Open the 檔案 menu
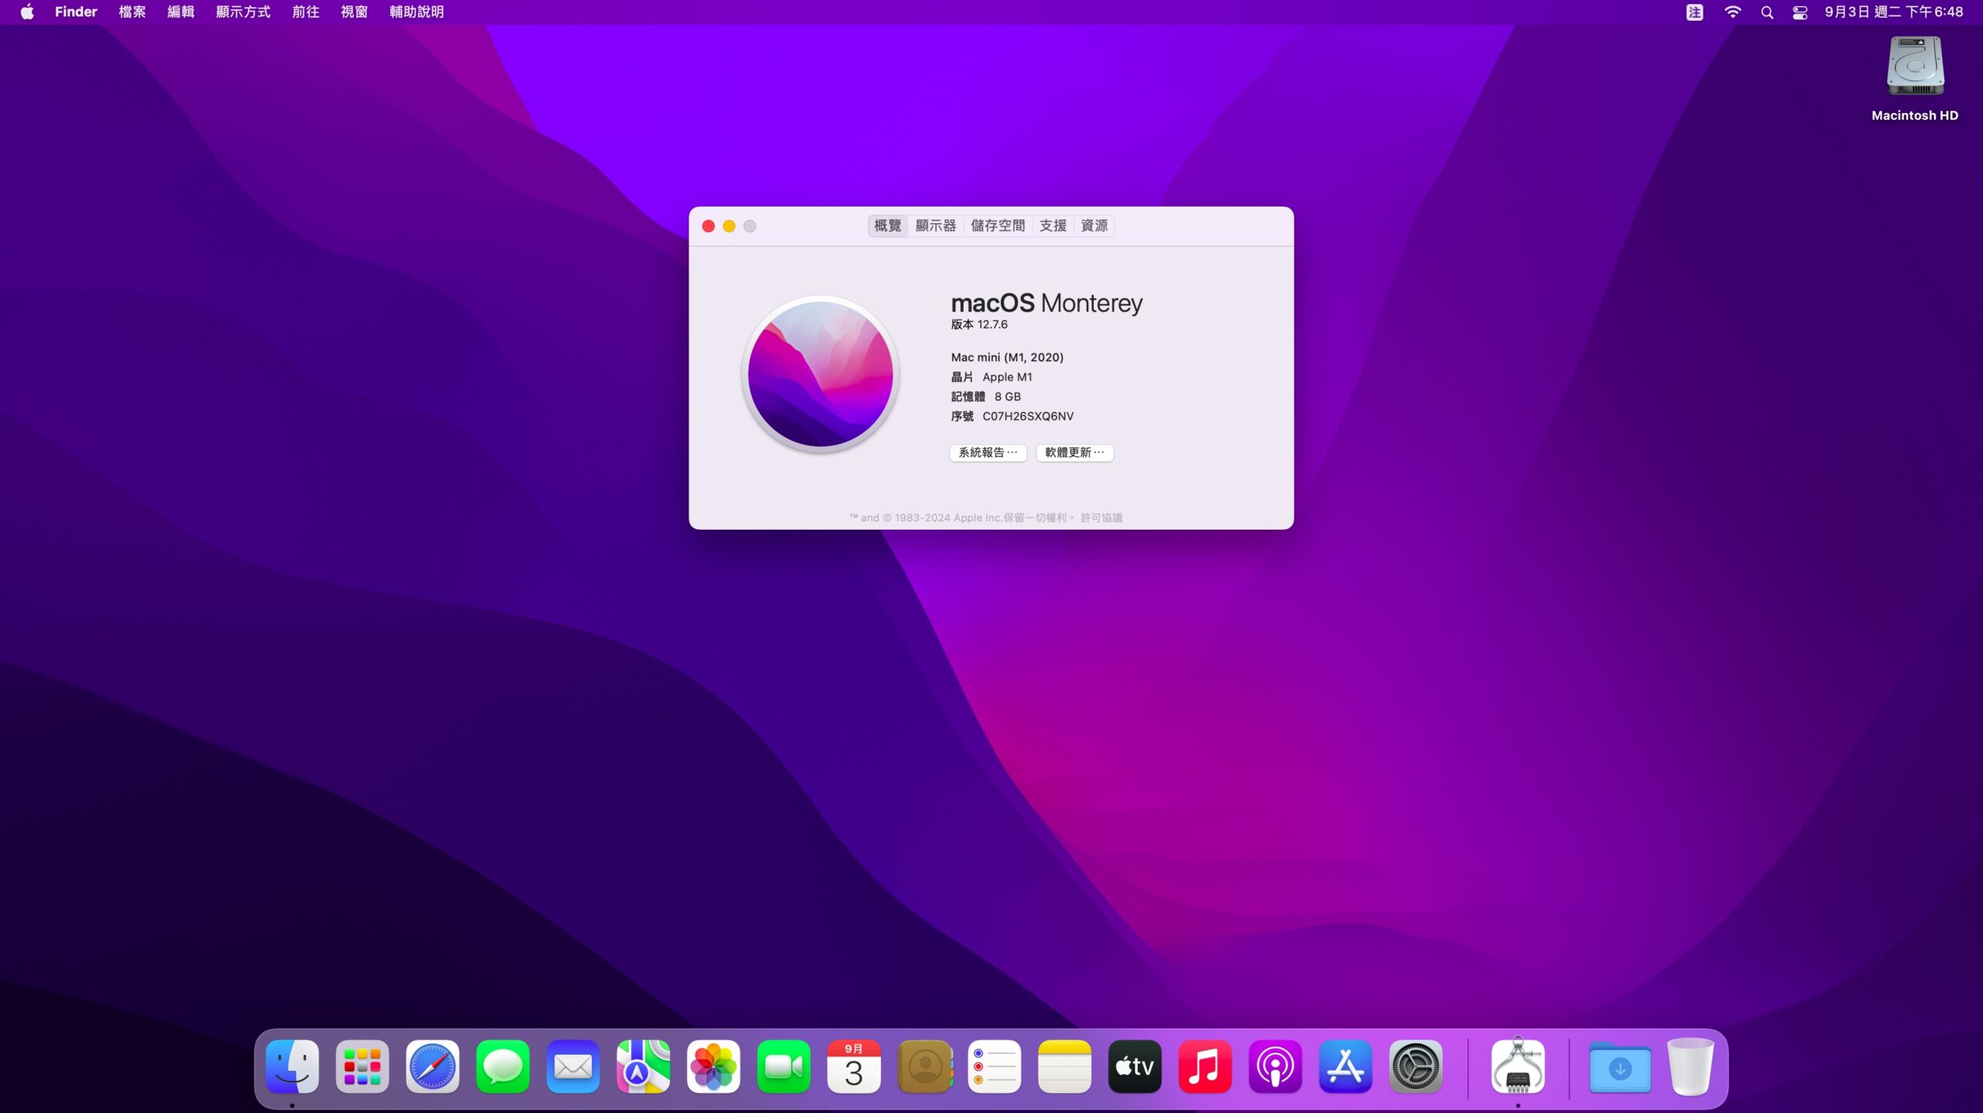The width and height of the screenshot is (1983, 1113). point(132,12)
